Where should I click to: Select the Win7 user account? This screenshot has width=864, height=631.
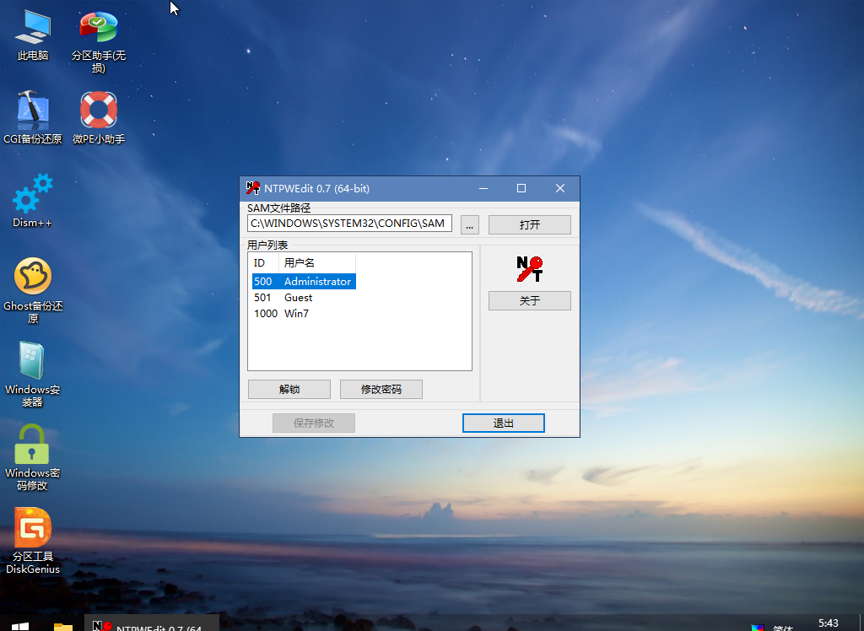coord(296,314)
